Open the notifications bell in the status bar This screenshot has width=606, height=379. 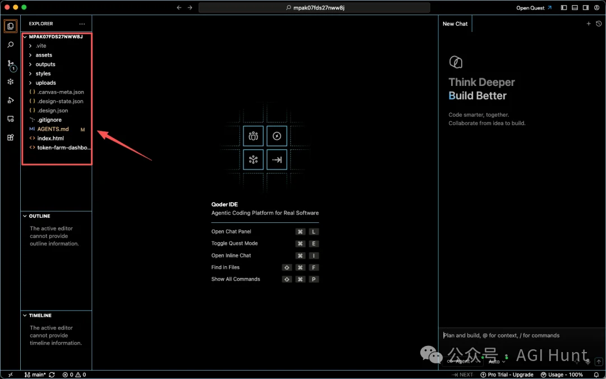coord(596,375)
